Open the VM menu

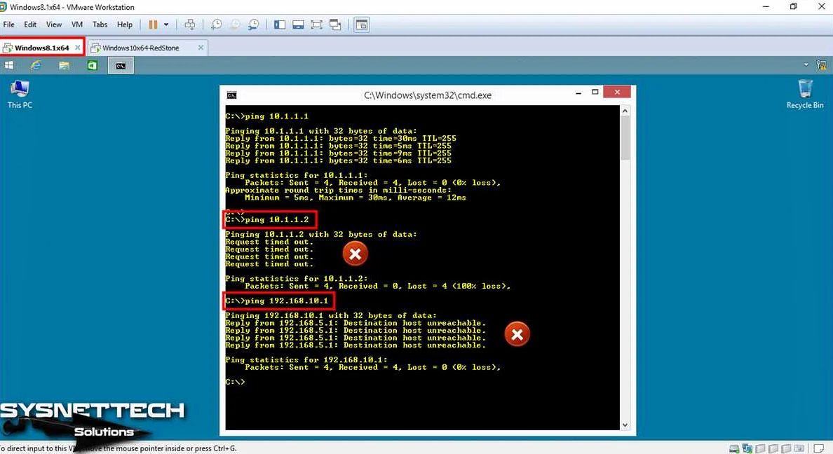click(x=77, y=25)
